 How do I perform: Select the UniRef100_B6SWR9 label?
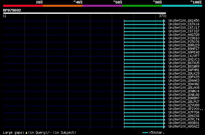184,66
